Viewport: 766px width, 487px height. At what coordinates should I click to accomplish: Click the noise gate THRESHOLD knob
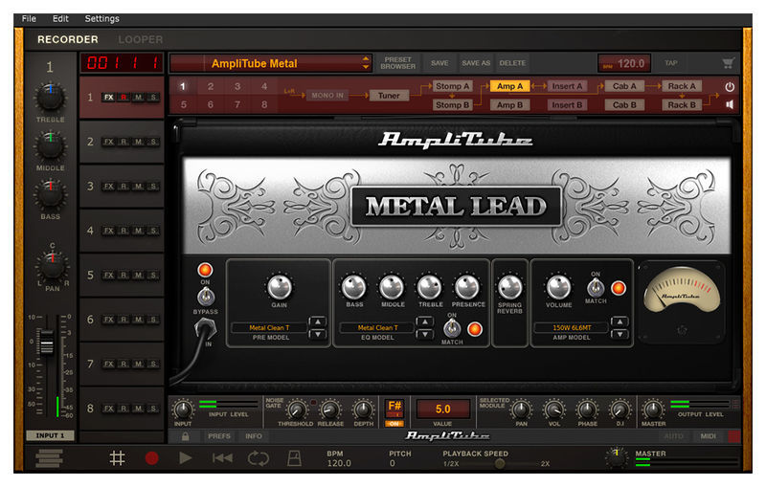296,410
